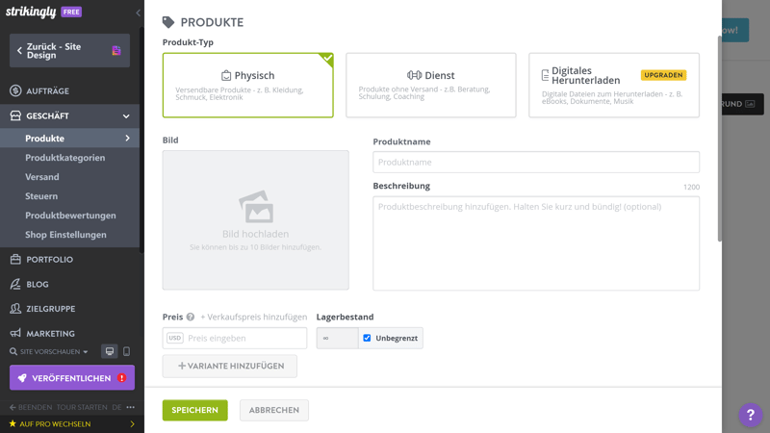
Task: Expand Auf Pro wechseln arrow
Action: [x=133, y=423]
